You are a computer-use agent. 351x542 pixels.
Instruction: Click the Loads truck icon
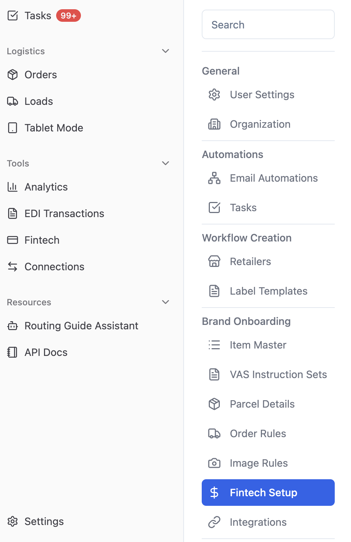(13, 101)
